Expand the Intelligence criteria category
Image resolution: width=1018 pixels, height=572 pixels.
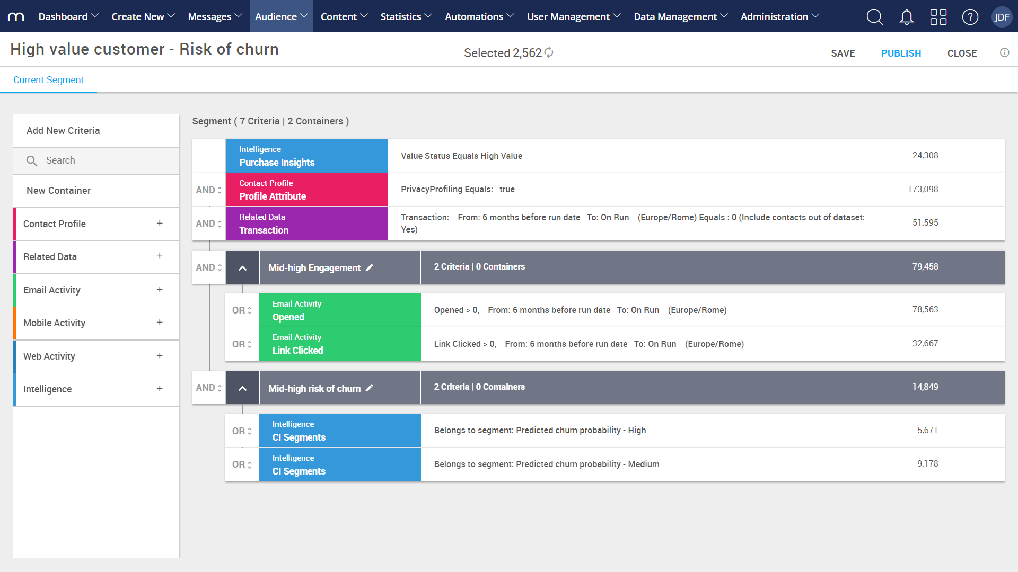click(160, 389)
